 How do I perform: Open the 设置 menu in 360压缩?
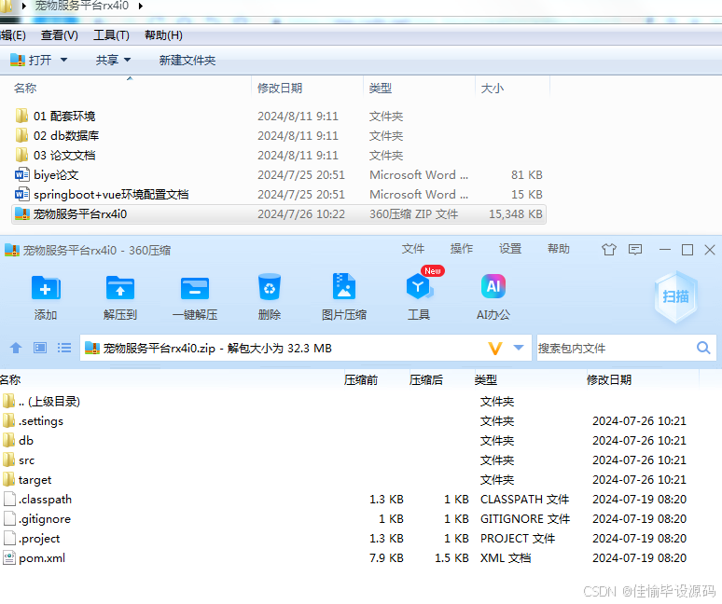point(510,249)
